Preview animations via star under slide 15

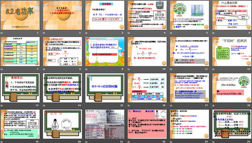click(86, 105)
